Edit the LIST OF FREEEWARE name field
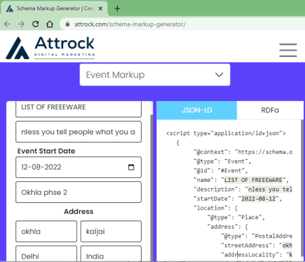Image resolution: width=305 pixels, height=262 pixels. tap(79, 109)
